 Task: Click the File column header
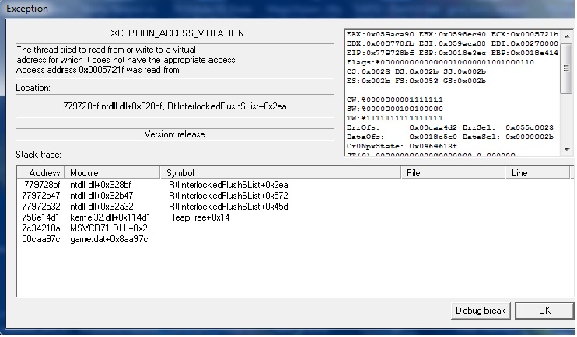point(453,172)
